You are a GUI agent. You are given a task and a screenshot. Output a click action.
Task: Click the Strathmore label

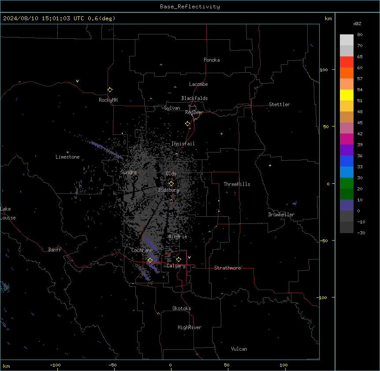pos(227,268)
